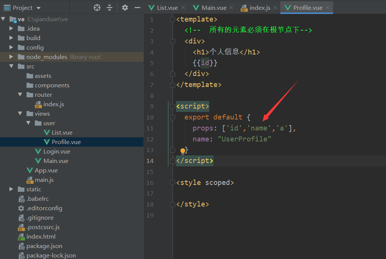Click fold marker at closing style line 18
The image size is (386, 259).
tap(173, 204)
